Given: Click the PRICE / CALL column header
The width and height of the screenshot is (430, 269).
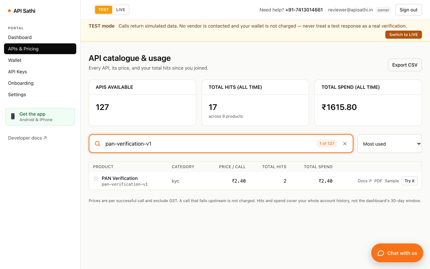Looking at the screenshot, I should pos(232,167).
